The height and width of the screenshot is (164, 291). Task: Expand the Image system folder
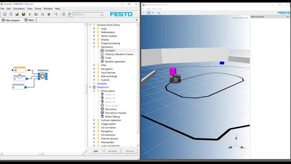[94, 124]
